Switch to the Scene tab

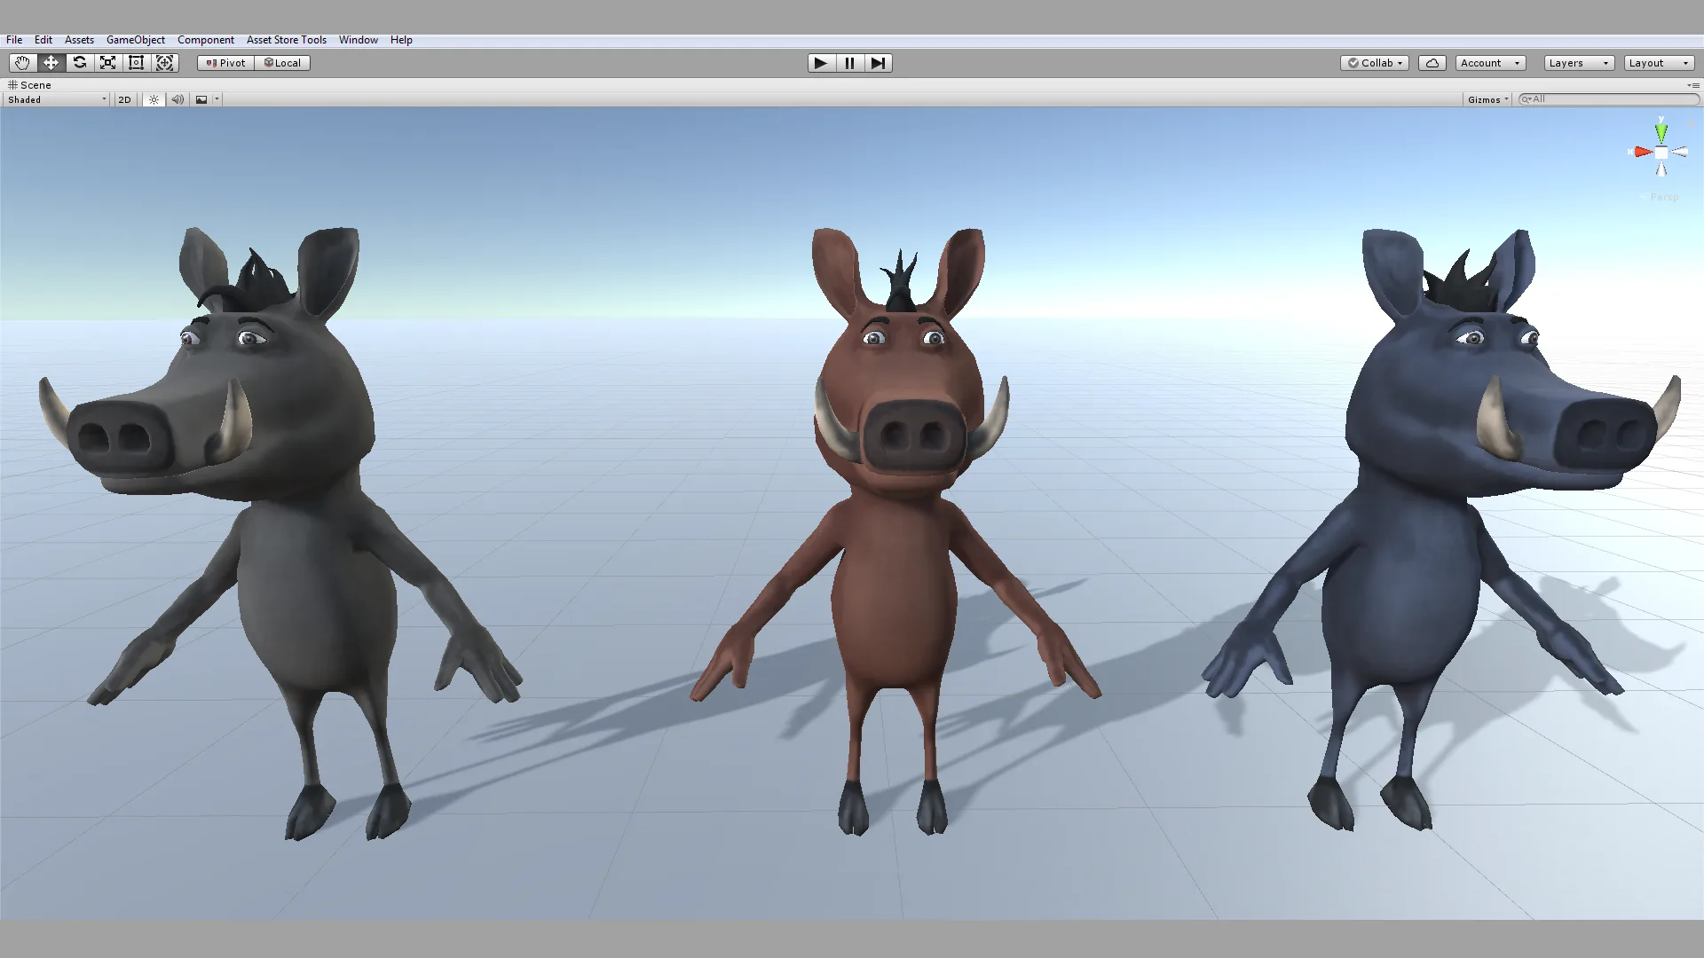click(x=29, y=85)
